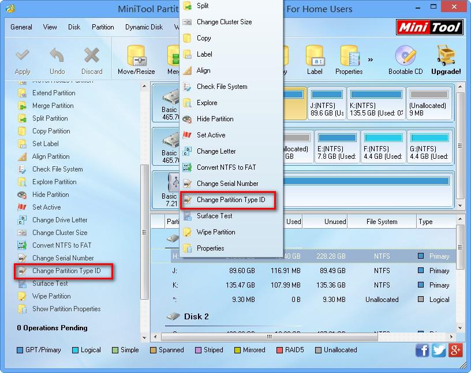This screenshot has width=471, height=373.
Task: Expand the toolbar overflow chevron
Action: (x=370, y=59)
